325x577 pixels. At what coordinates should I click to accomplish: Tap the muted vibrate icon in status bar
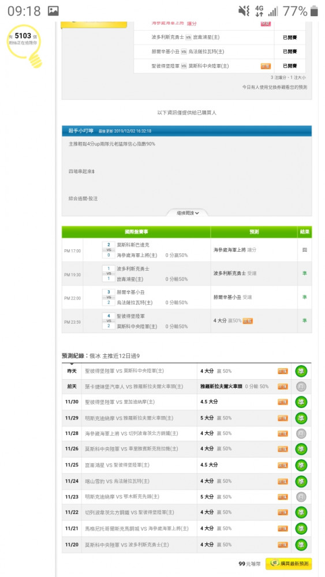pos(244,11)
